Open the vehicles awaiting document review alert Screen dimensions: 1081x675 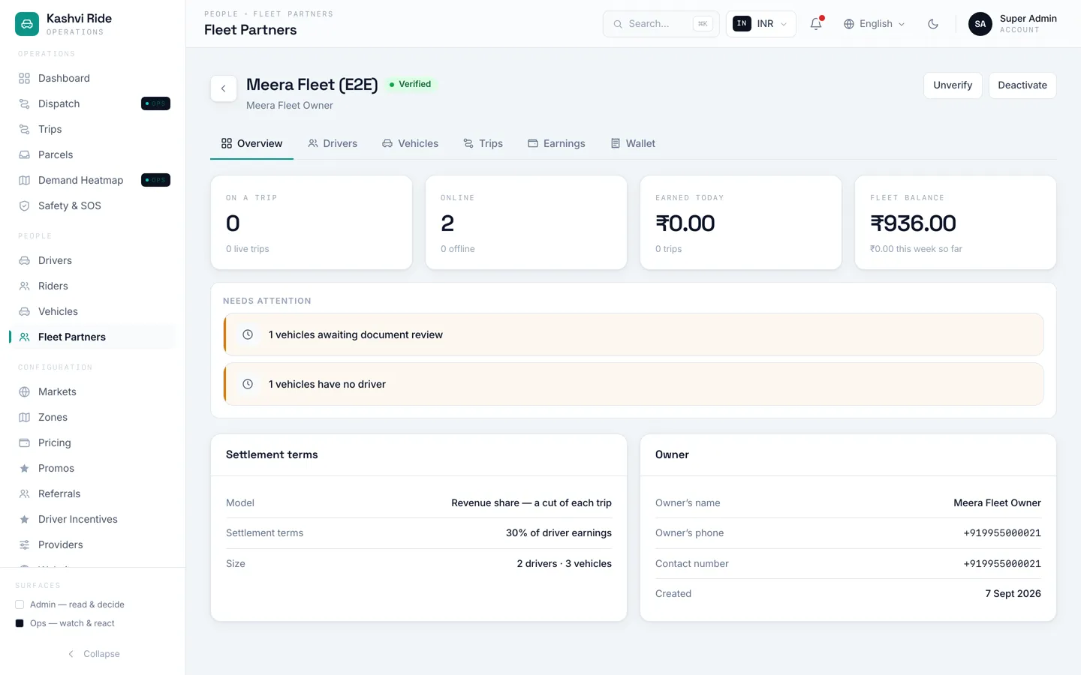[x=634, y=334]
